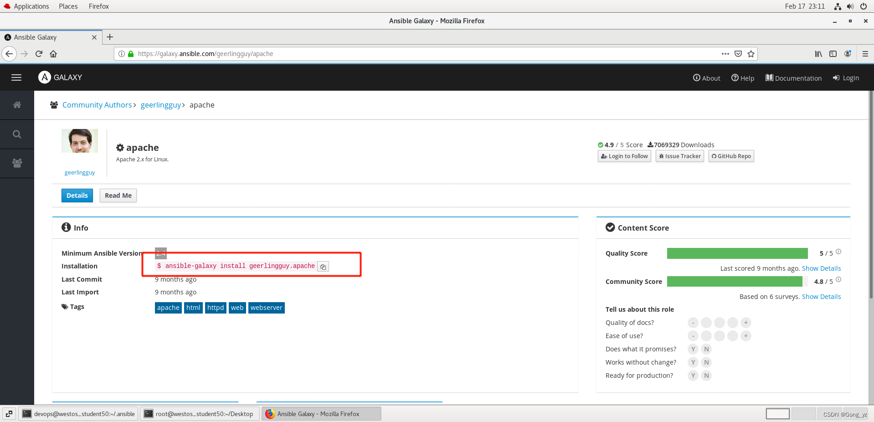Open the network status tray icon

click(838, 6)
